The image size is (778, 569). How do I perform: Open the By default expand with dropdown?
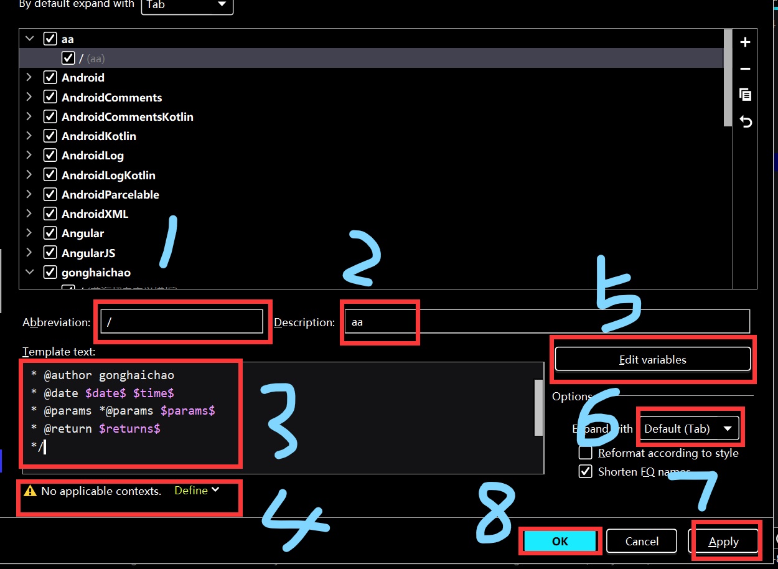(187, 6)
